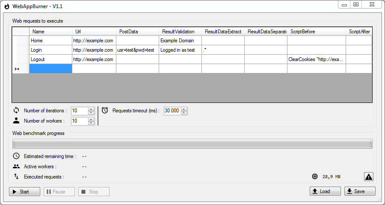Click the iterations loop icon
This screenshot has height=205, width=385.
(16, 111)
